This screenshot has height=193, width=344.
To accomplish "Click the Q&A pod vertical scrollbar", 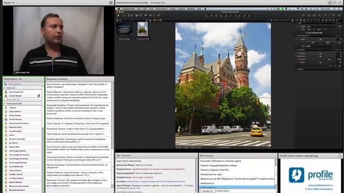I will [113, 135].
